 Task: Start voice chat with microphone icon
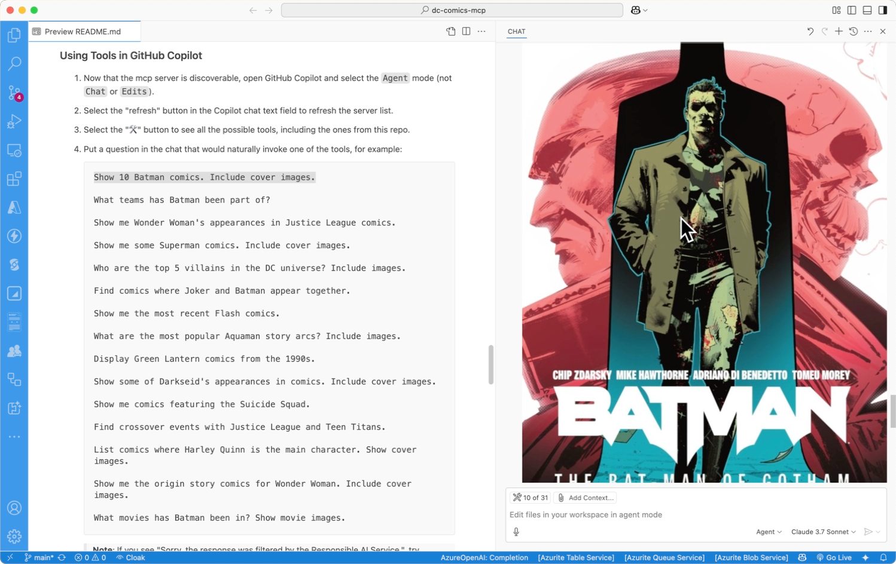tap(516, 532)
